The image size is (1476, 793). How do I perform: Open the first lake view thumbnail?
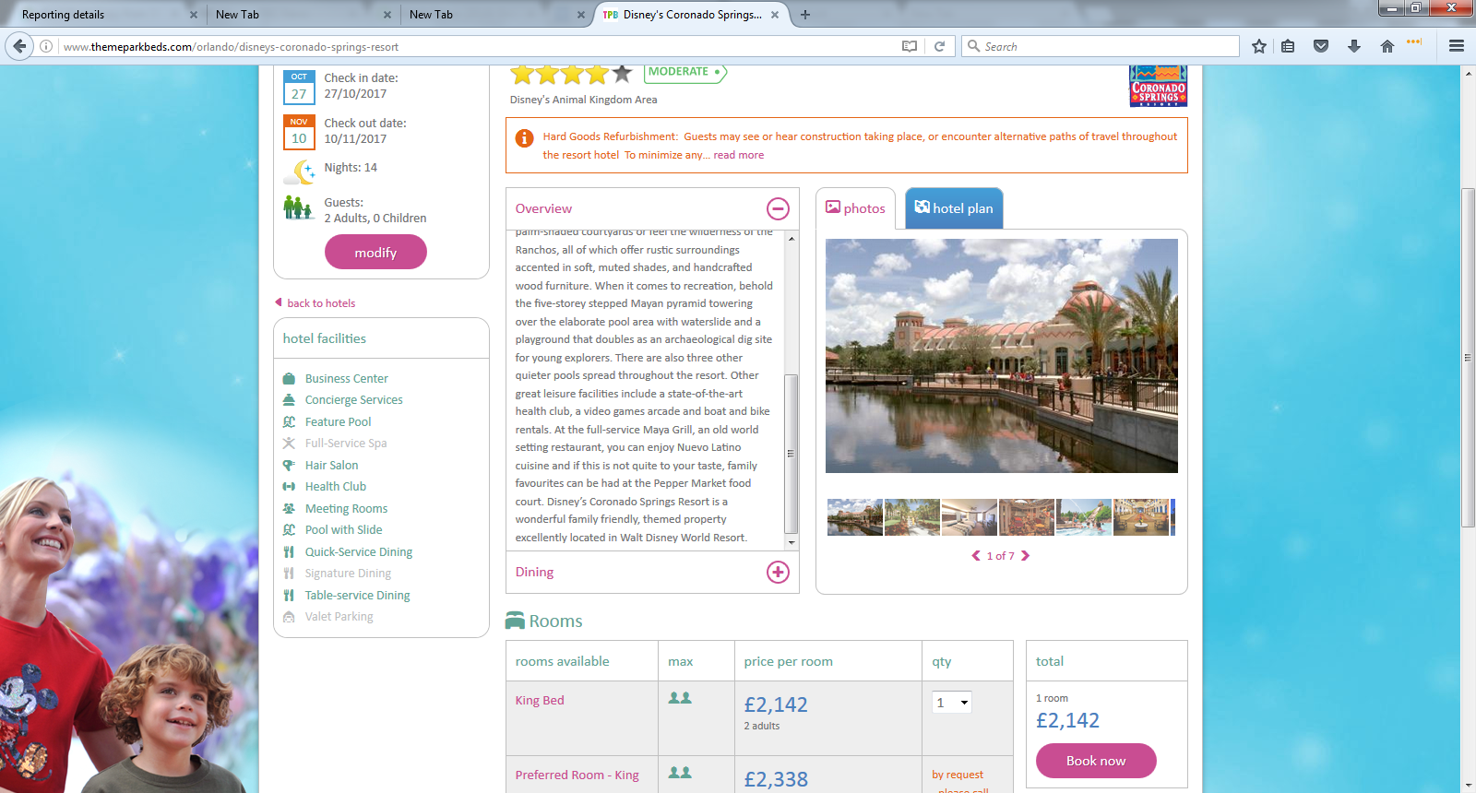[855, 517]
